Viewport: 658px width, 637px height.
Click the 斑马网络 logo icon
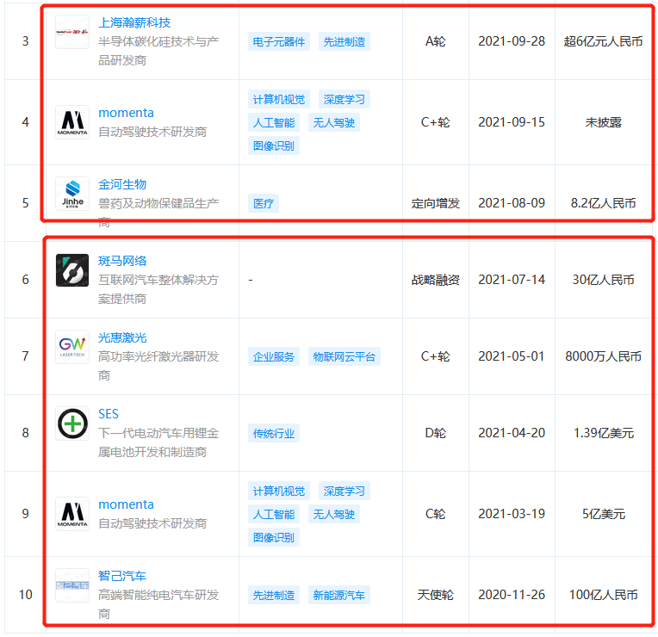pyautogui.click(x=72, y=270)
